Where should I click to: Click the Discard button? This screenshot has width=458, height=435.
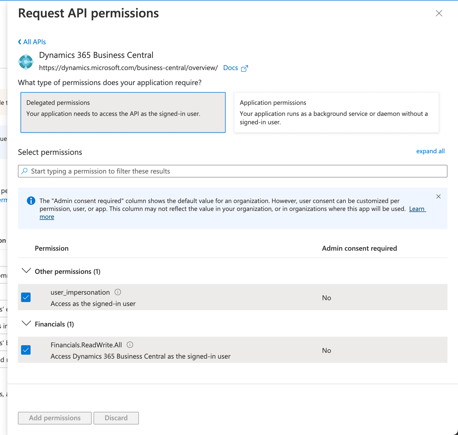[x=116, y=418]
